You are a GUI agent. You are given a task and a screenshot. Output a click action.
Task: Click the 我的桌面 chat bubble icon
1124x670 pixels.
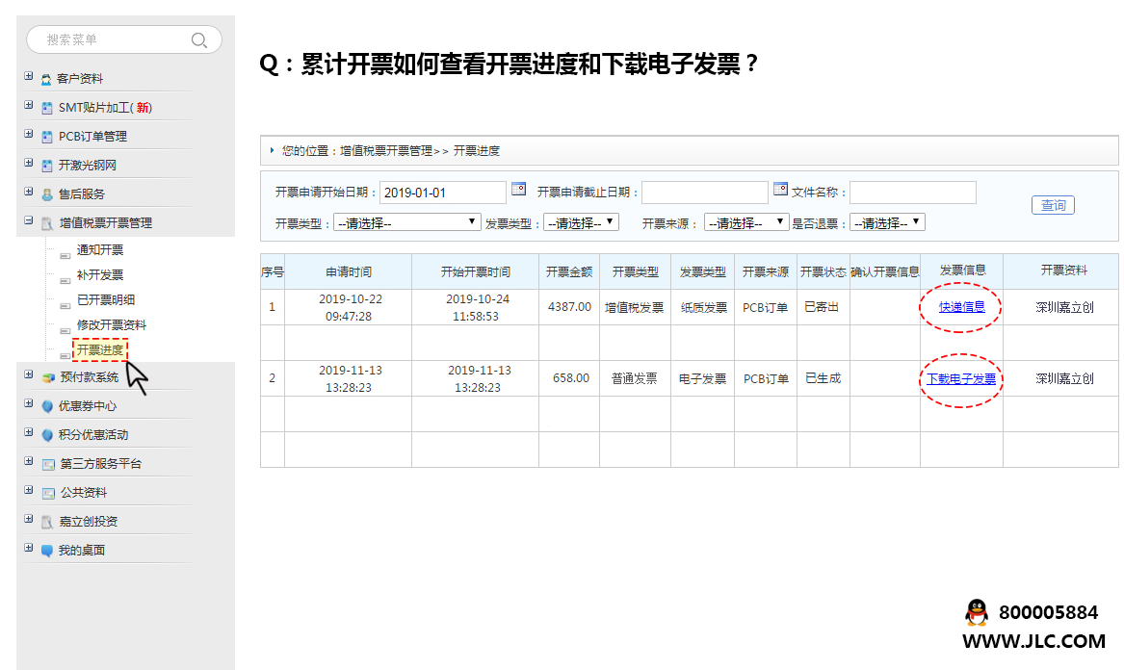(47, 551)
